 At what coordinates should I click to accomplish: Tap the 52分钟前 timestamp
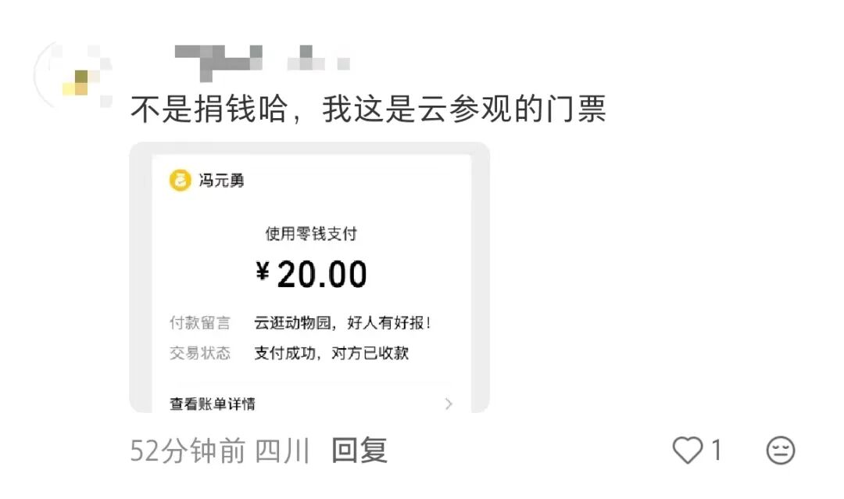tap(188, 451)
